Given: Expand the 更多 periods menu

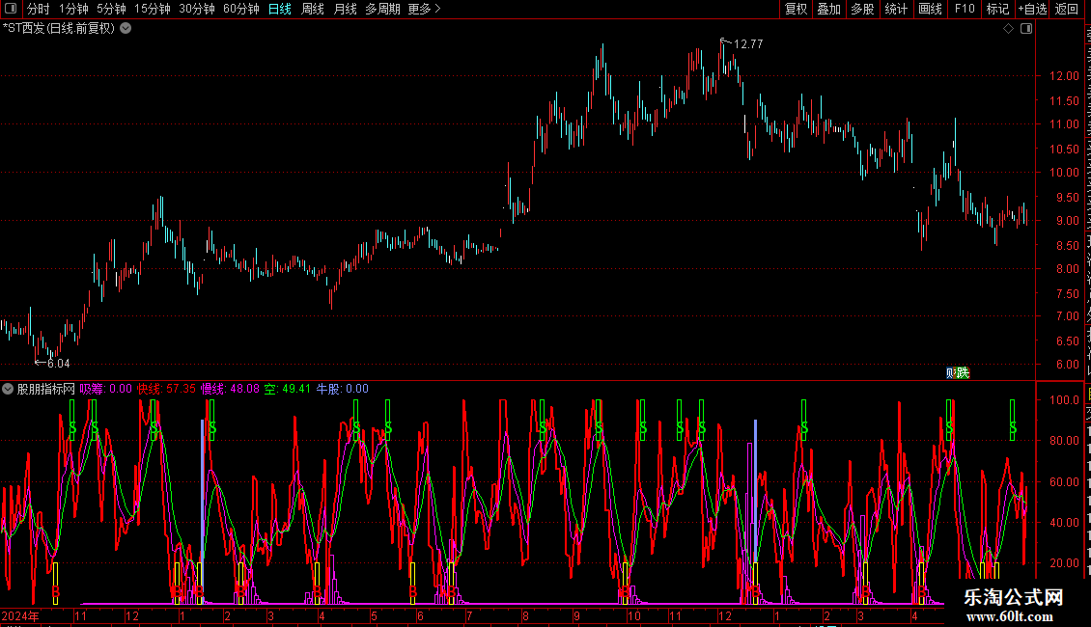Looking at the screenshot, I should [x=425, y=9].
